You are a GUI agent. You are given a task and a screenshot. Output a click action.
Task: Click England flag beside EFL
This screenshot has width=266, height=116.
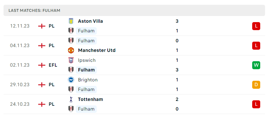(42, 65)
